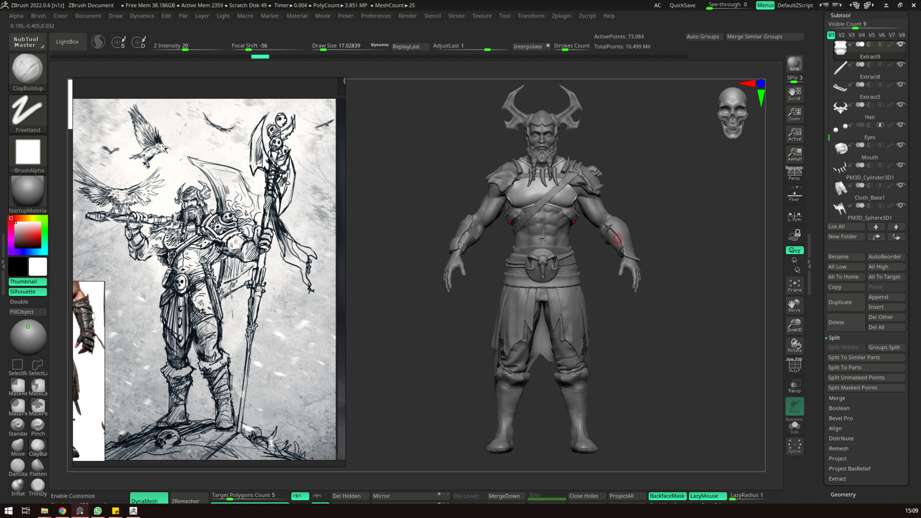921x518 pixels.
Task: Click the BPR render button
Action: [794, 64]
